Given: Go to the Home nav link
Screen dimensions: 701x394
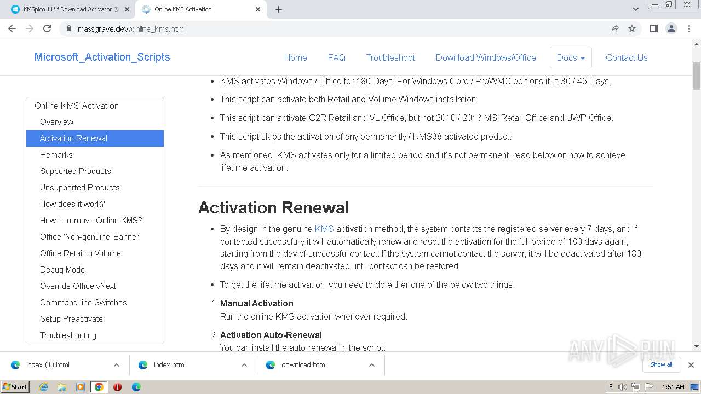Looking at the screenshot, I should (295, 57).
